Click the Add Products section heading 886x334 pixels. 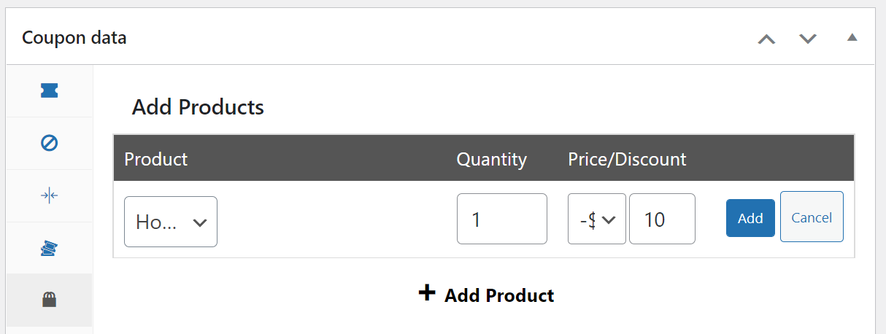[198, 108]
